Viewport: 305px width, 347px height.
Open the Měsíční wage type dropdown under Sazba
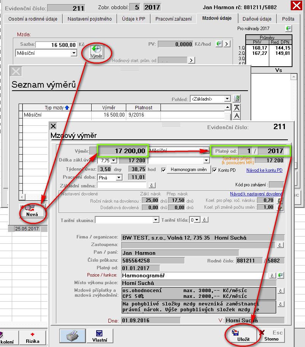coord(74,53)
